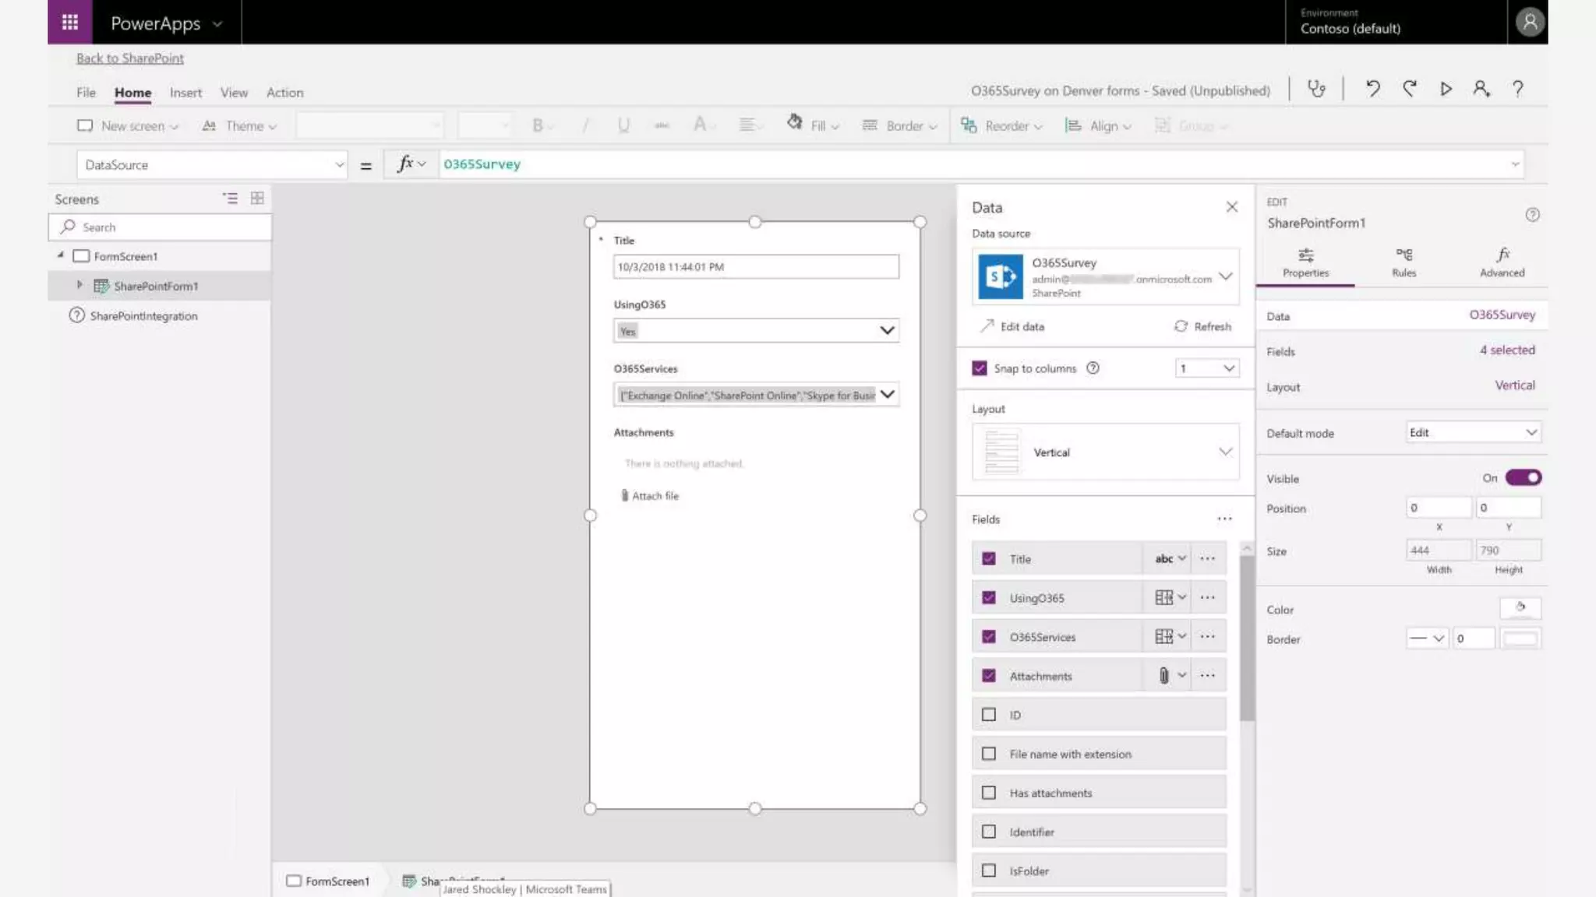The height and width of the screenshot is (897, 1596).
Task: Click the Refresh data source button
Action: click(x=1202, y=326)
